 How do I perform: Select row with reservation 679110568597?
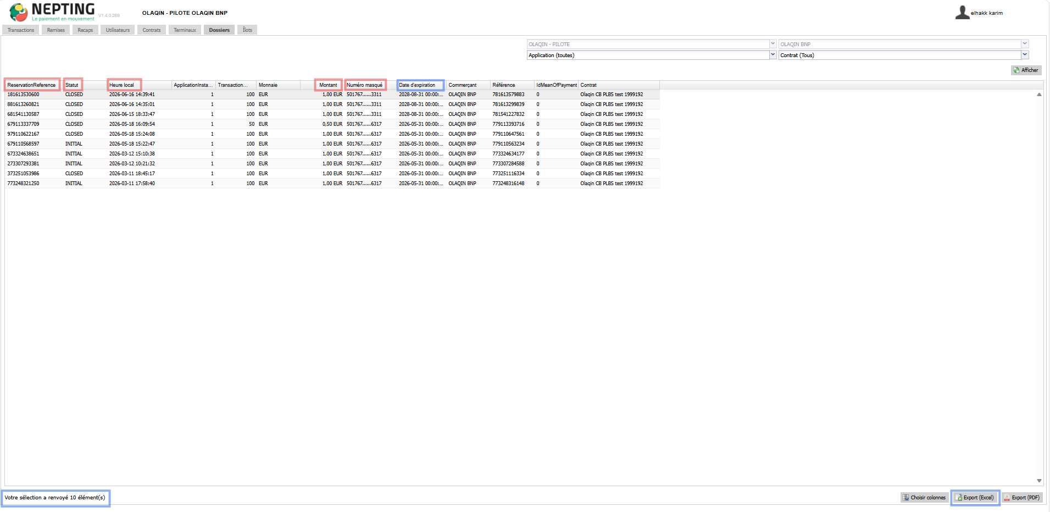coord(332,144)
